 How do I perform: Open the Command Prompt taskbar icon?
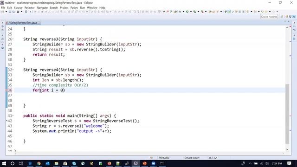(162, 163)
